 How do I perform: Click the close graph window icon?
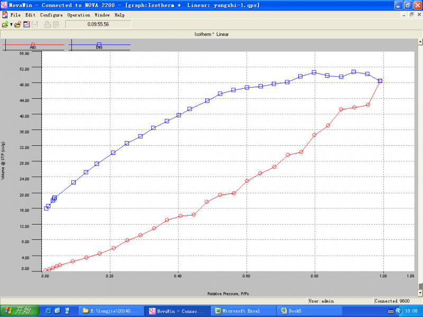pyautogui.click(x=26, y=24)
